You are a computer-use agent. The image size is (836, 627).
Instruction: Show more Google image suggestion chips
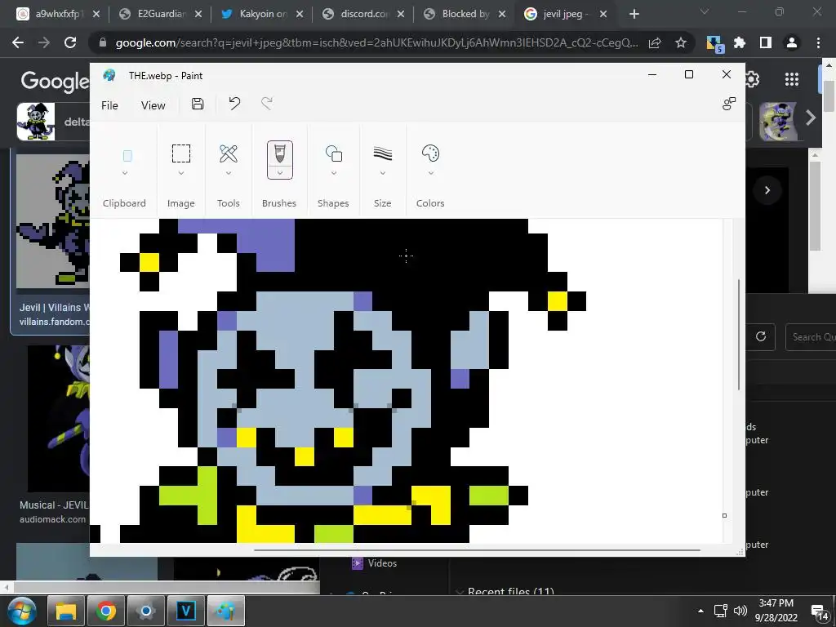811,118
